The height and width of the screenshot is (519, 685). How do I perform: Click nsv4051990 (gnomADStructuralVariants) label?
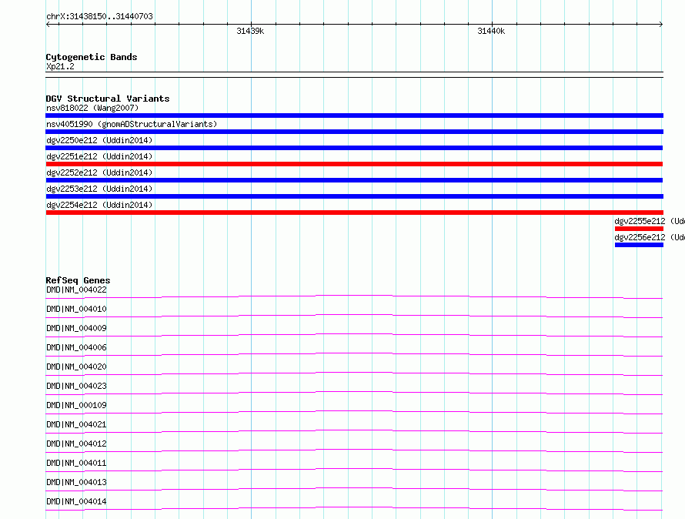tap(132, 124)
